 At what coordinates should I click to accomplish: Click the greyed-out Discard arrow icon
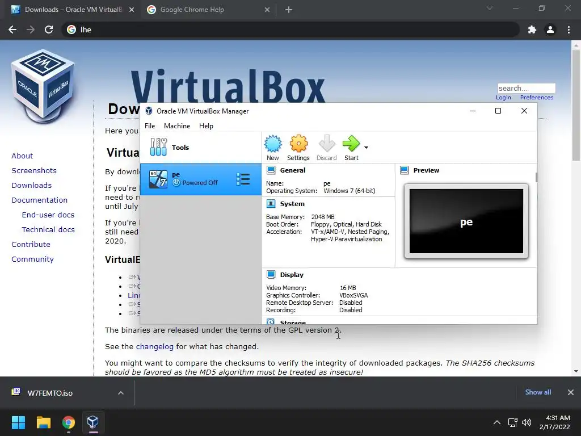[x=326, y=144]
